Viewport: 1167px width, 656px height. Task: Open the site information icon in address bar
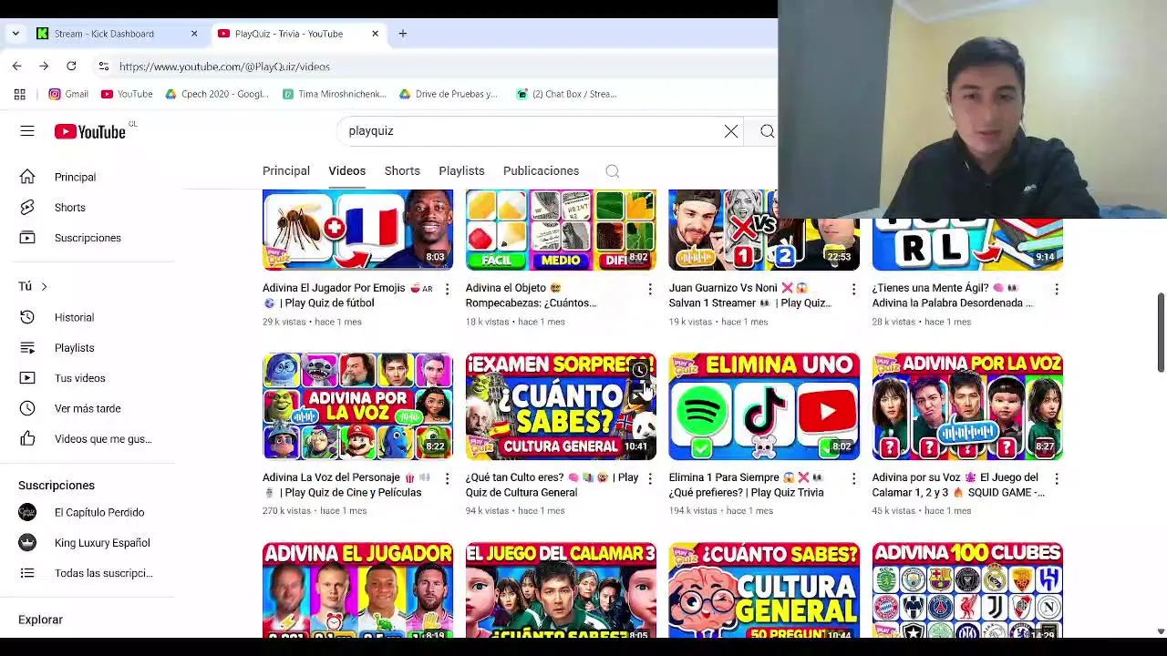click(x=104, y=67)
